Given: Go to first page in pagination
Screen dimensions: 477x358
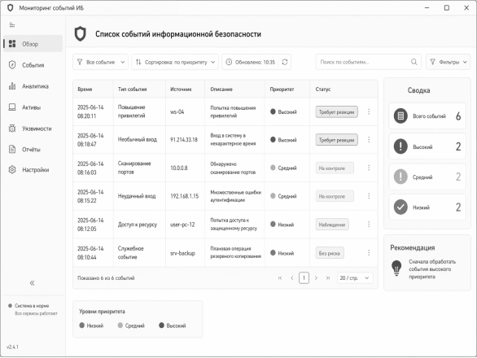Looking at the screenshot, I should [280, 277].
